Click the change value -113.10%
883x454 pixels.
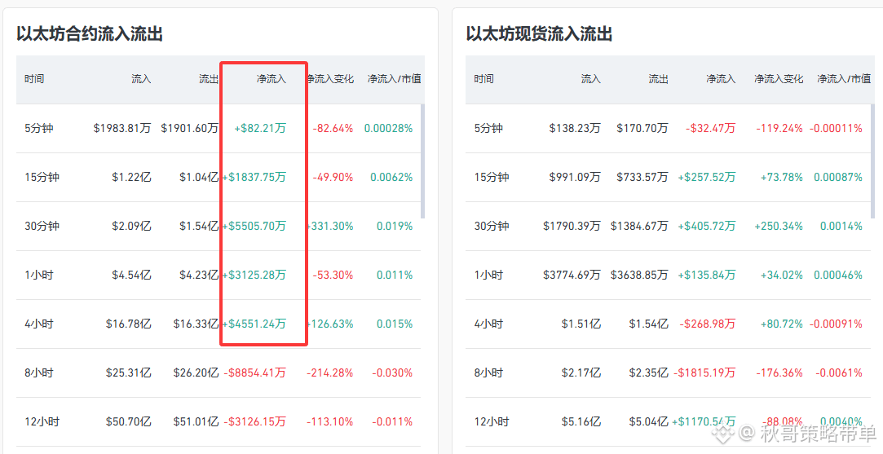point(330,422)
